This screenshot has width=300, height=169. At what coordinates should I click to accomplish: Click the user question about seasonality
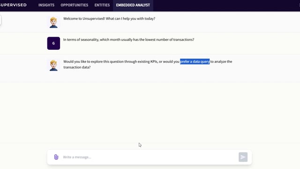tap(129, 39)
